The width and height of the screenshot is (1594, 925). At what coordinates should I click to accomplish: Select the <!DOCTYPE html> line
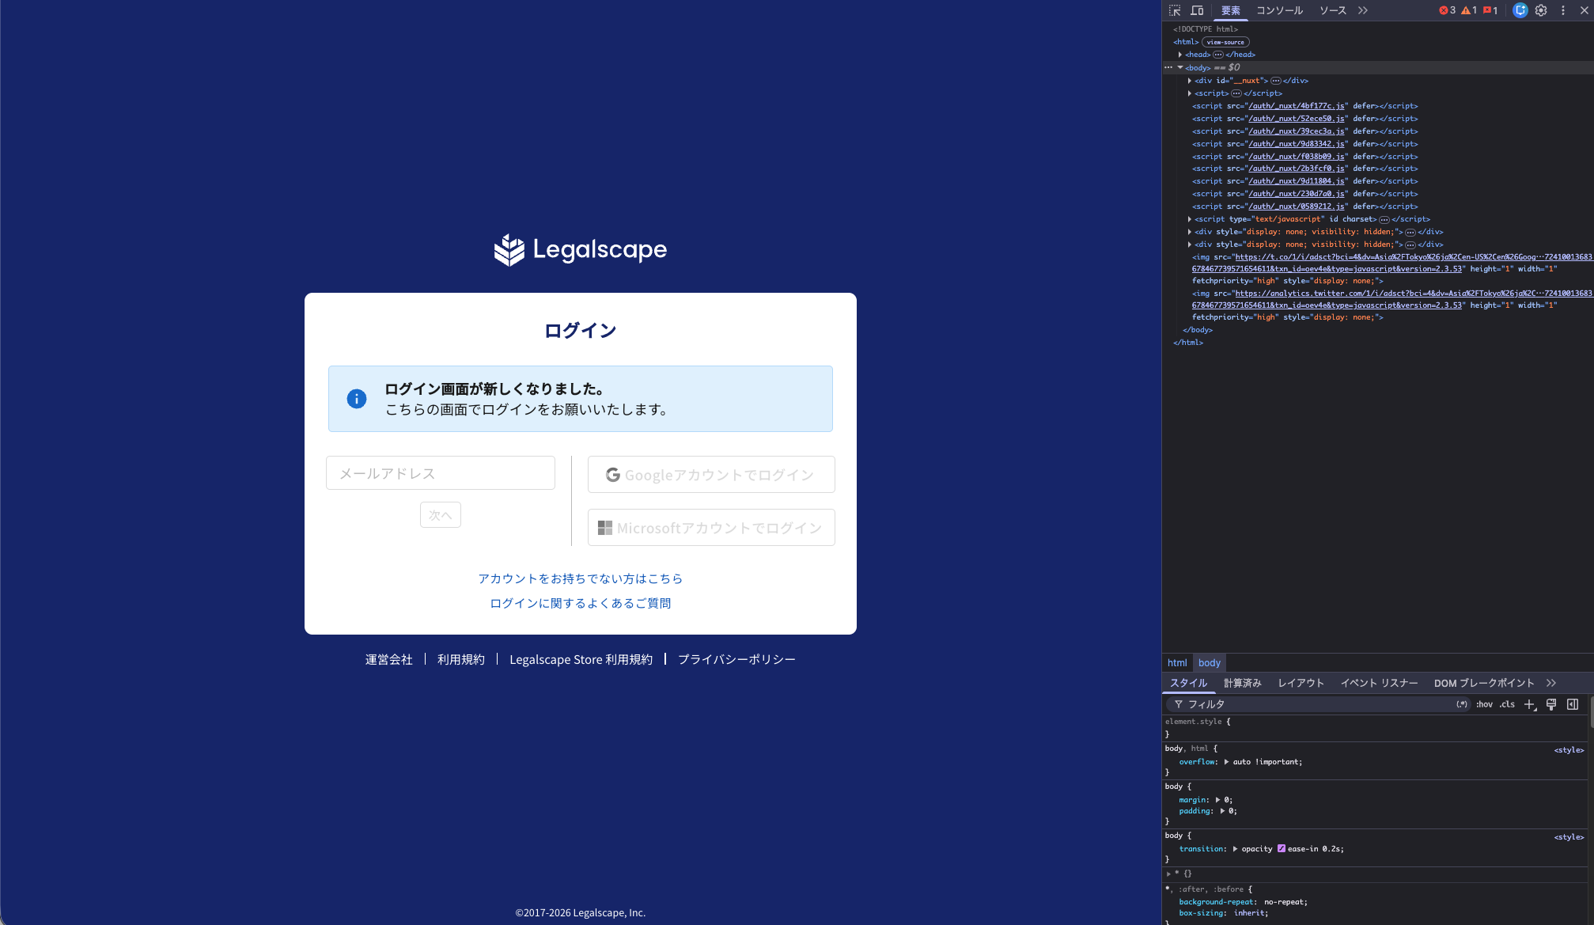(1206, 29)
